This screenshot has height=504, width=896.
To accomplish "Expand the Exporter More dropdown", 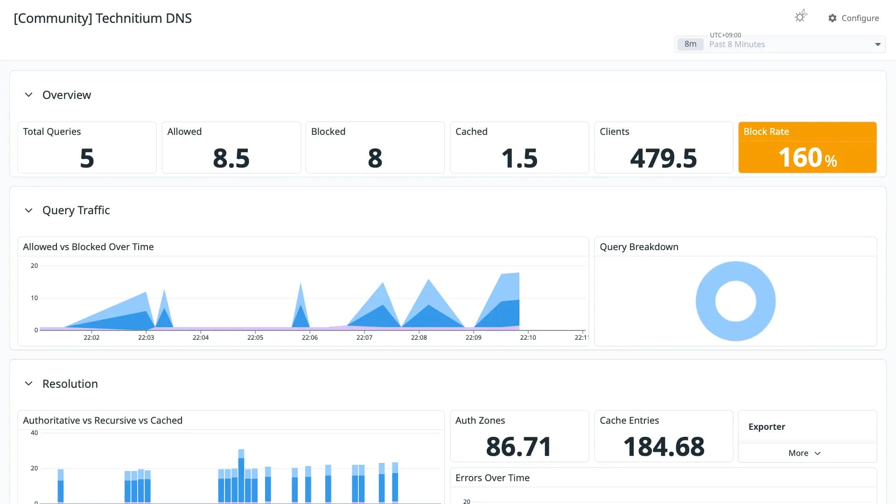I will click(805, 453).
